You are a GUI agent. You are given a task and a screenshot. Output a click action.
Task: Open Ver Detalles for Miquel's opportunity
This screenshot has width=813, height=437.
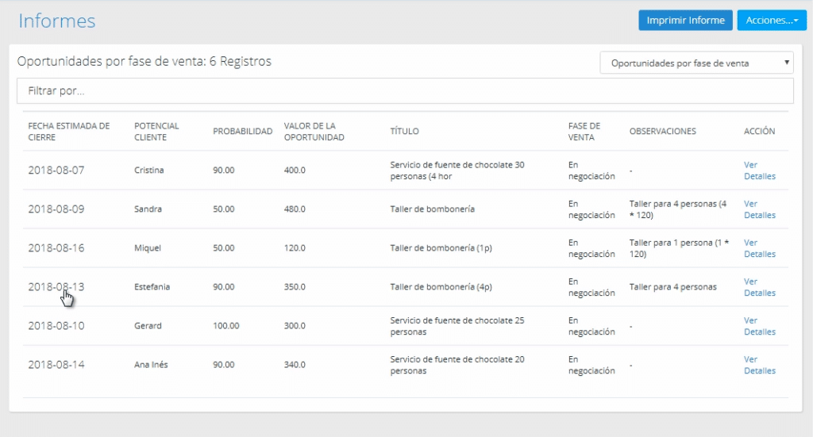coord(759,248)
